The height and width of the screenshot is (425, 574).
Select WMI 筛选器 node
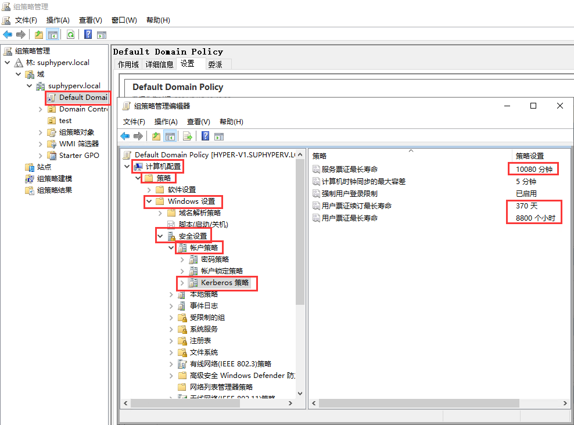(x=78, y=144)
